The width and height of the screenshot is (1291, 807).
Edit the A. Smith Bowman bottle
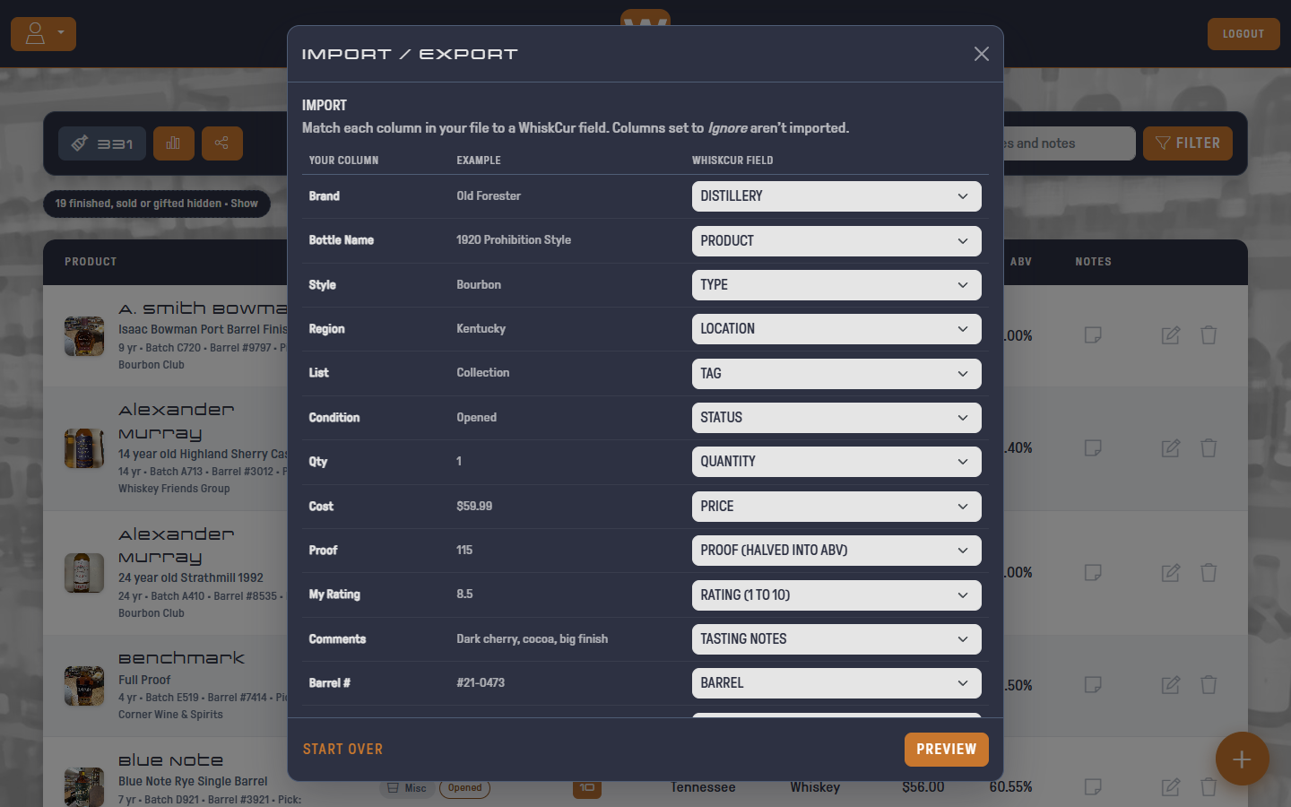[x=1171, y=335]
